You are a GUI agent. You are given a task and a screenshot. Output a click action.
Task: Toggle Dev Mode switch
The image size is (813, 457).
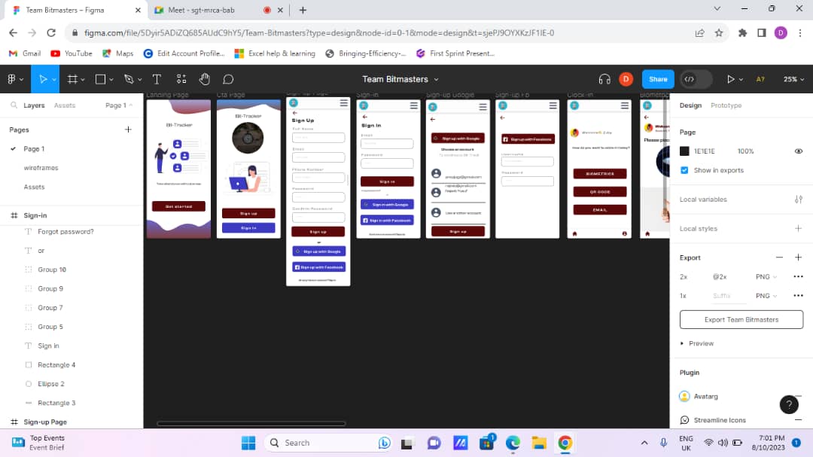click(693, 79)
